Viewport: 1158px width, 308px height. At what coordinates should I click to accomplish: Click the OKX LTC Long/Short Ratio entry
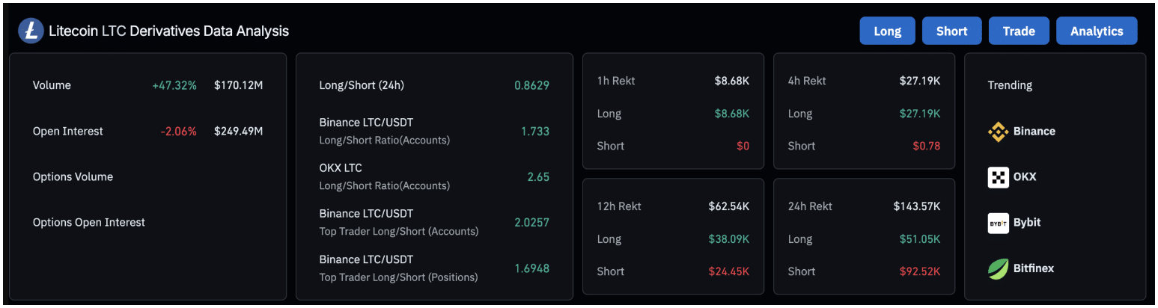[434, 176]
